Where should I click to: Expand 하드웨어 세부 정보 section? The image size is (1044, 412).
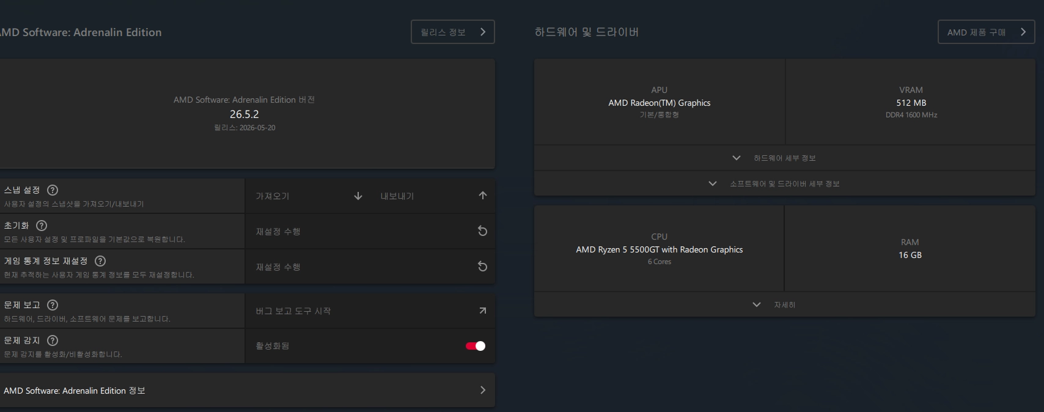point(785,158)
